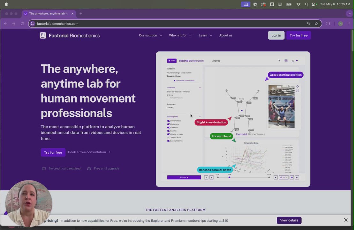This screenshot has width=354, height=230.
Task: Click the date and time in the menu bar
Action: tap(335, 4)
